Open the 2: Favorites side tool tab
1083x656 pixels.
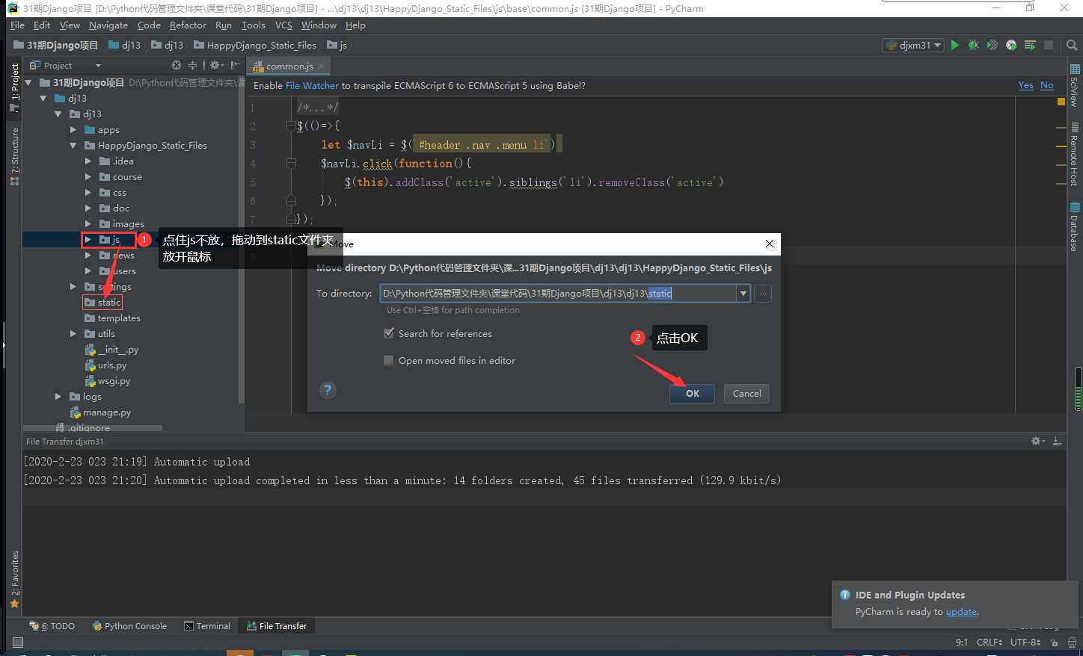(14, 579)
